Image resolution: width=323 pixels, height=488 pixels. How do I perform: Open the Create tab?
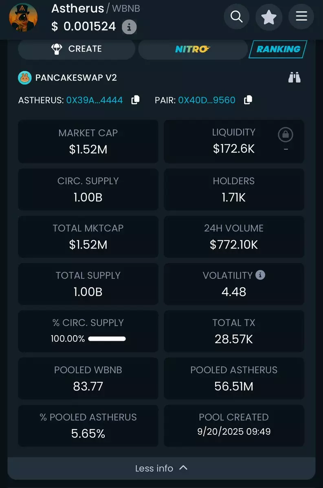[77, 49]
